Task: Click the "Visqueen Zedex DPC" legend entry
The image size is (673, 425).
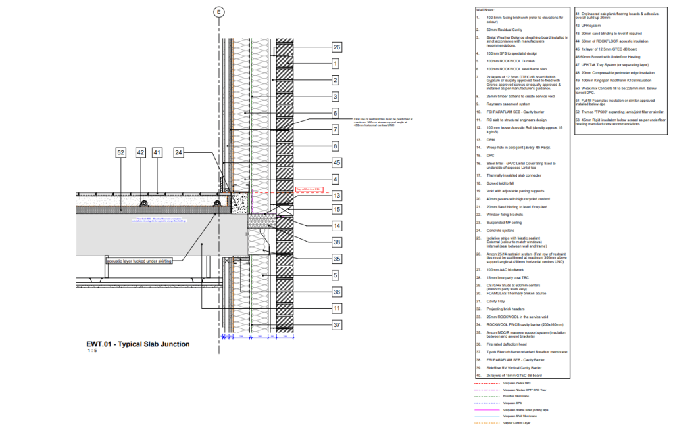Action: point(516,382)
